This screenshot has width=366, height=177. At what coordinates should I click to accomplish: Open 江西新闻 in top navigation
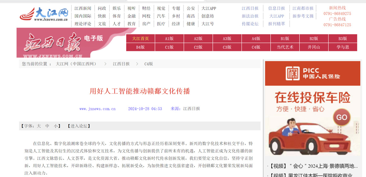click(x=83, y=8)
